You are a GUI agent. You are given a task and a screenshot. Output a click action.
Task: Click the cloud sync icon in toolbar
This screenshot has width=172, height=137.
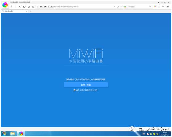(159, 6)
